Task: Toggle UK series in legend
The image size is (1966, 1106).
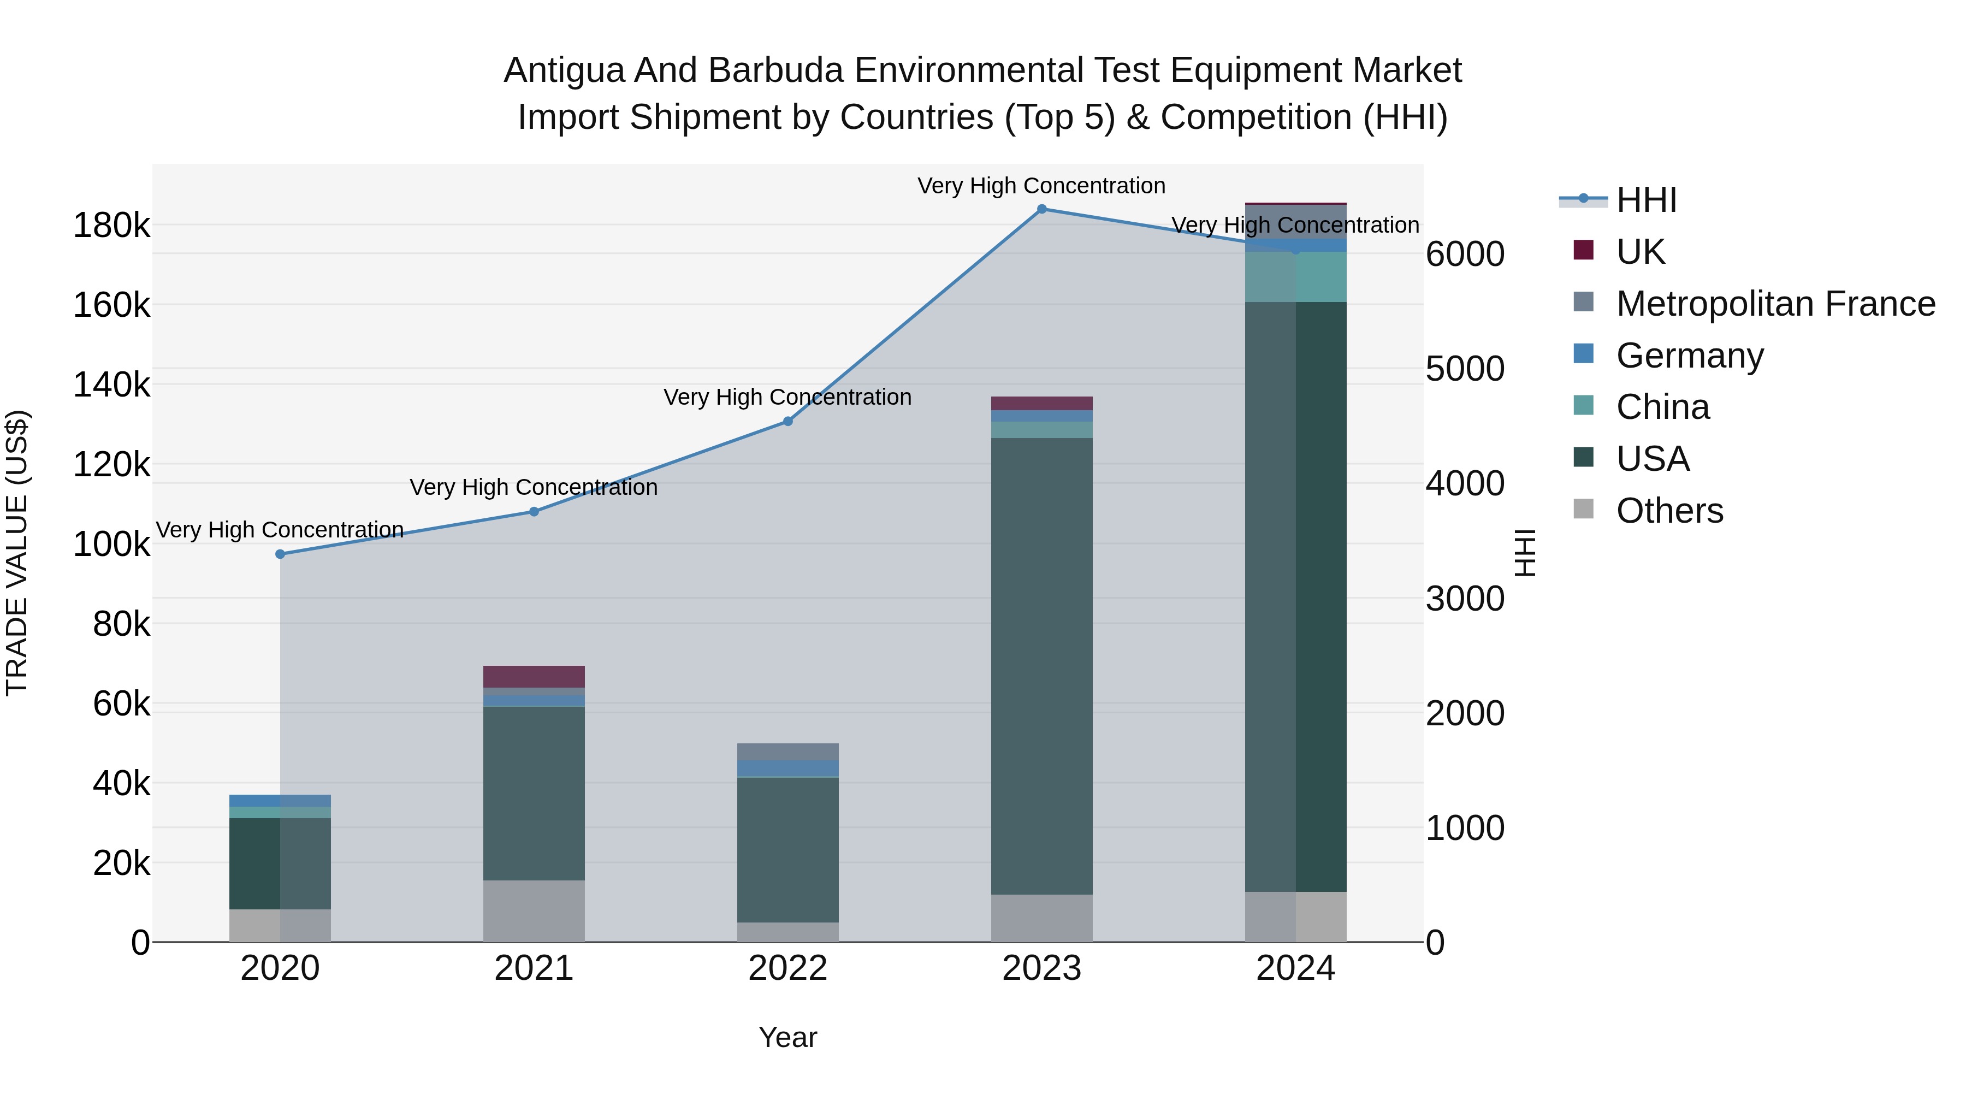Action: 1619,251
